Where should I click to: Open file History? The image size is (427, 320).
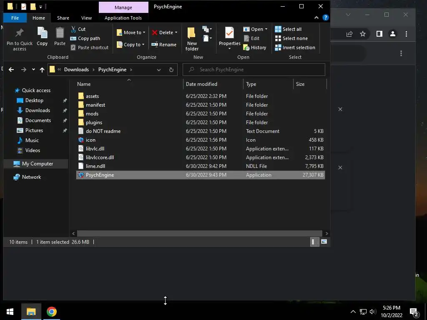[x=255, y=47]
